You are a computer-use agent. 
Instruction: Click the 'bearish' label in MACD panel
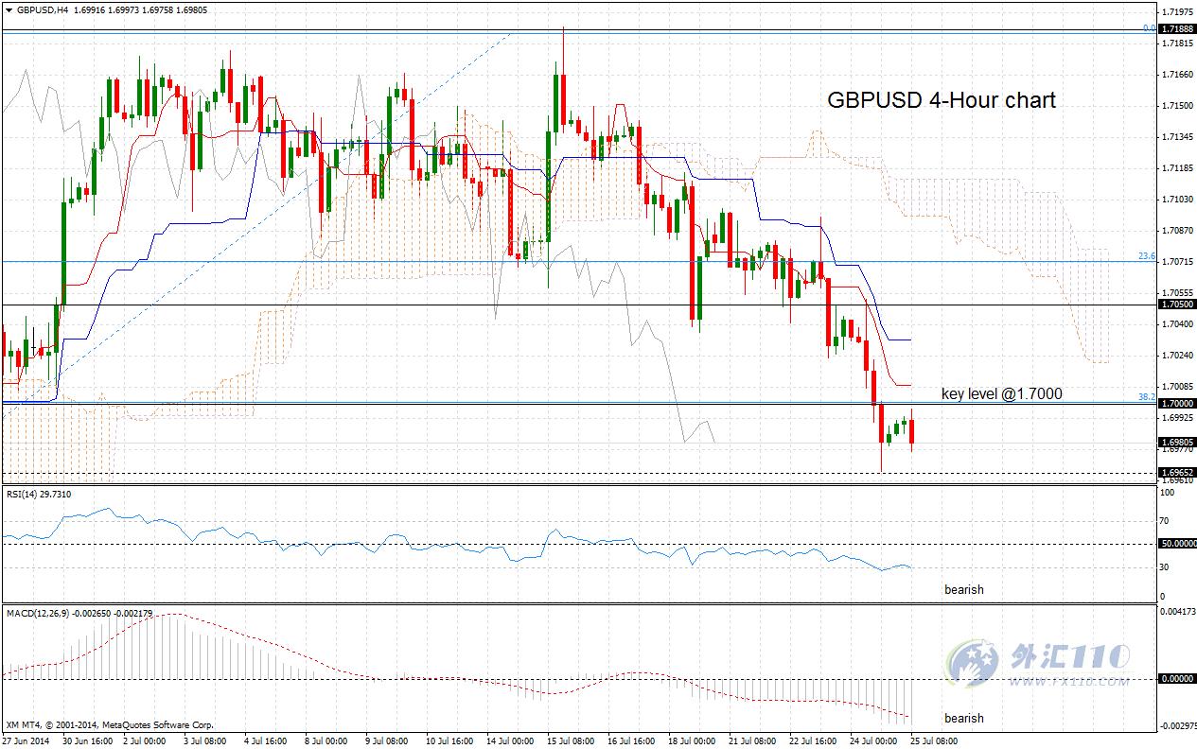tap(964, 718)
